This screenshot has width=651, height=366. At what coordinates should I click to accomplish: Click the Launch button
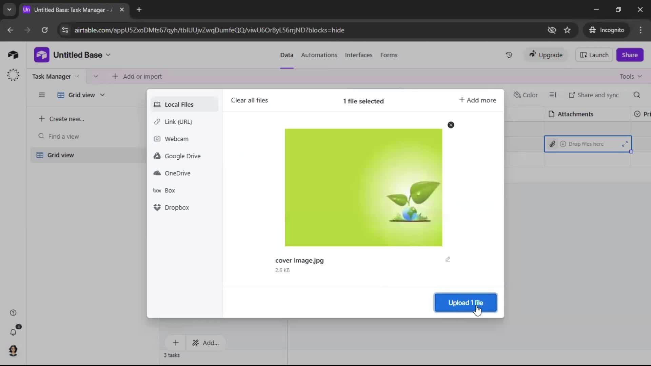click(x=594, y=55)
